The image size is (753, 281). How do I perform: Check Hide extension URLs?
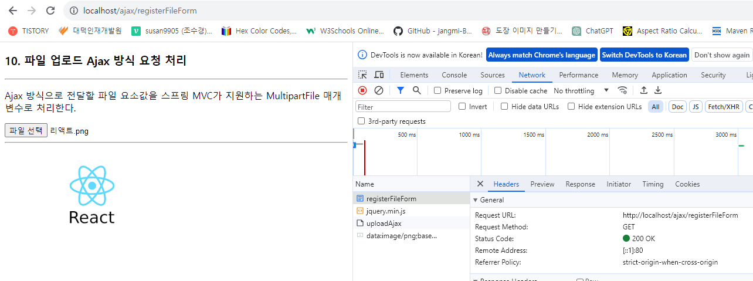pyautogui.click(x=571, y=107)
